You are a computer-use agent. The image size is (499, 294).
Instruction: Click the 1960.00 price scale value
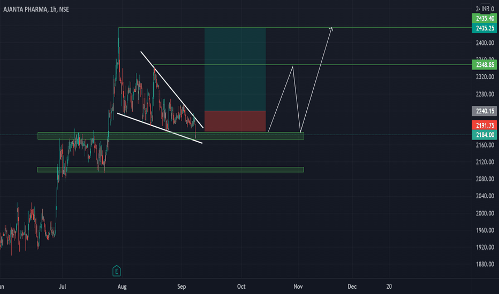click(485, 230)
